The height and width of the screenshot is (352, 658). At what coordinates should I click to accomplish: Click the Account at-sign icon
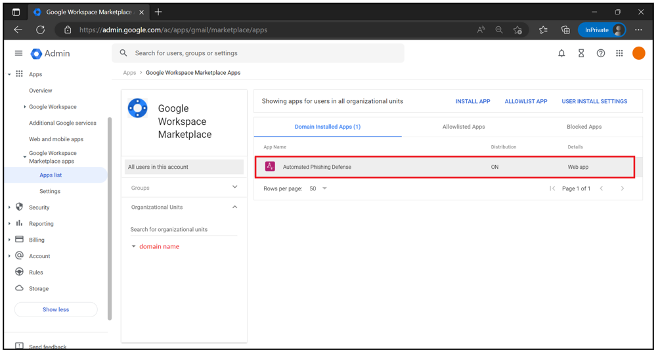tap(19, 255)
